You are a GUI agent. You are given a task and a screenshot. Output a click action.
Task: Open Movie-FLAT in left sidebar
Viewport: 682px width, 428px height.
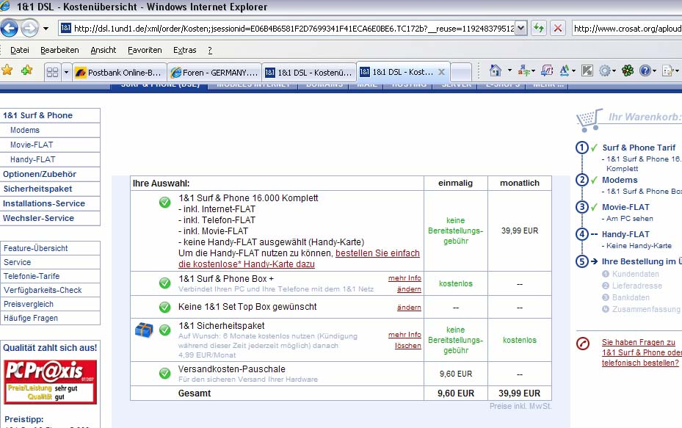[32, 145]
